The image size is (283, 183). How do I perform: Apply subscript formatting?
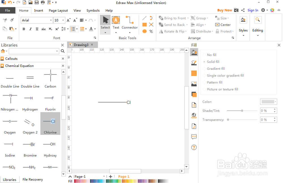tap(50, 29)
